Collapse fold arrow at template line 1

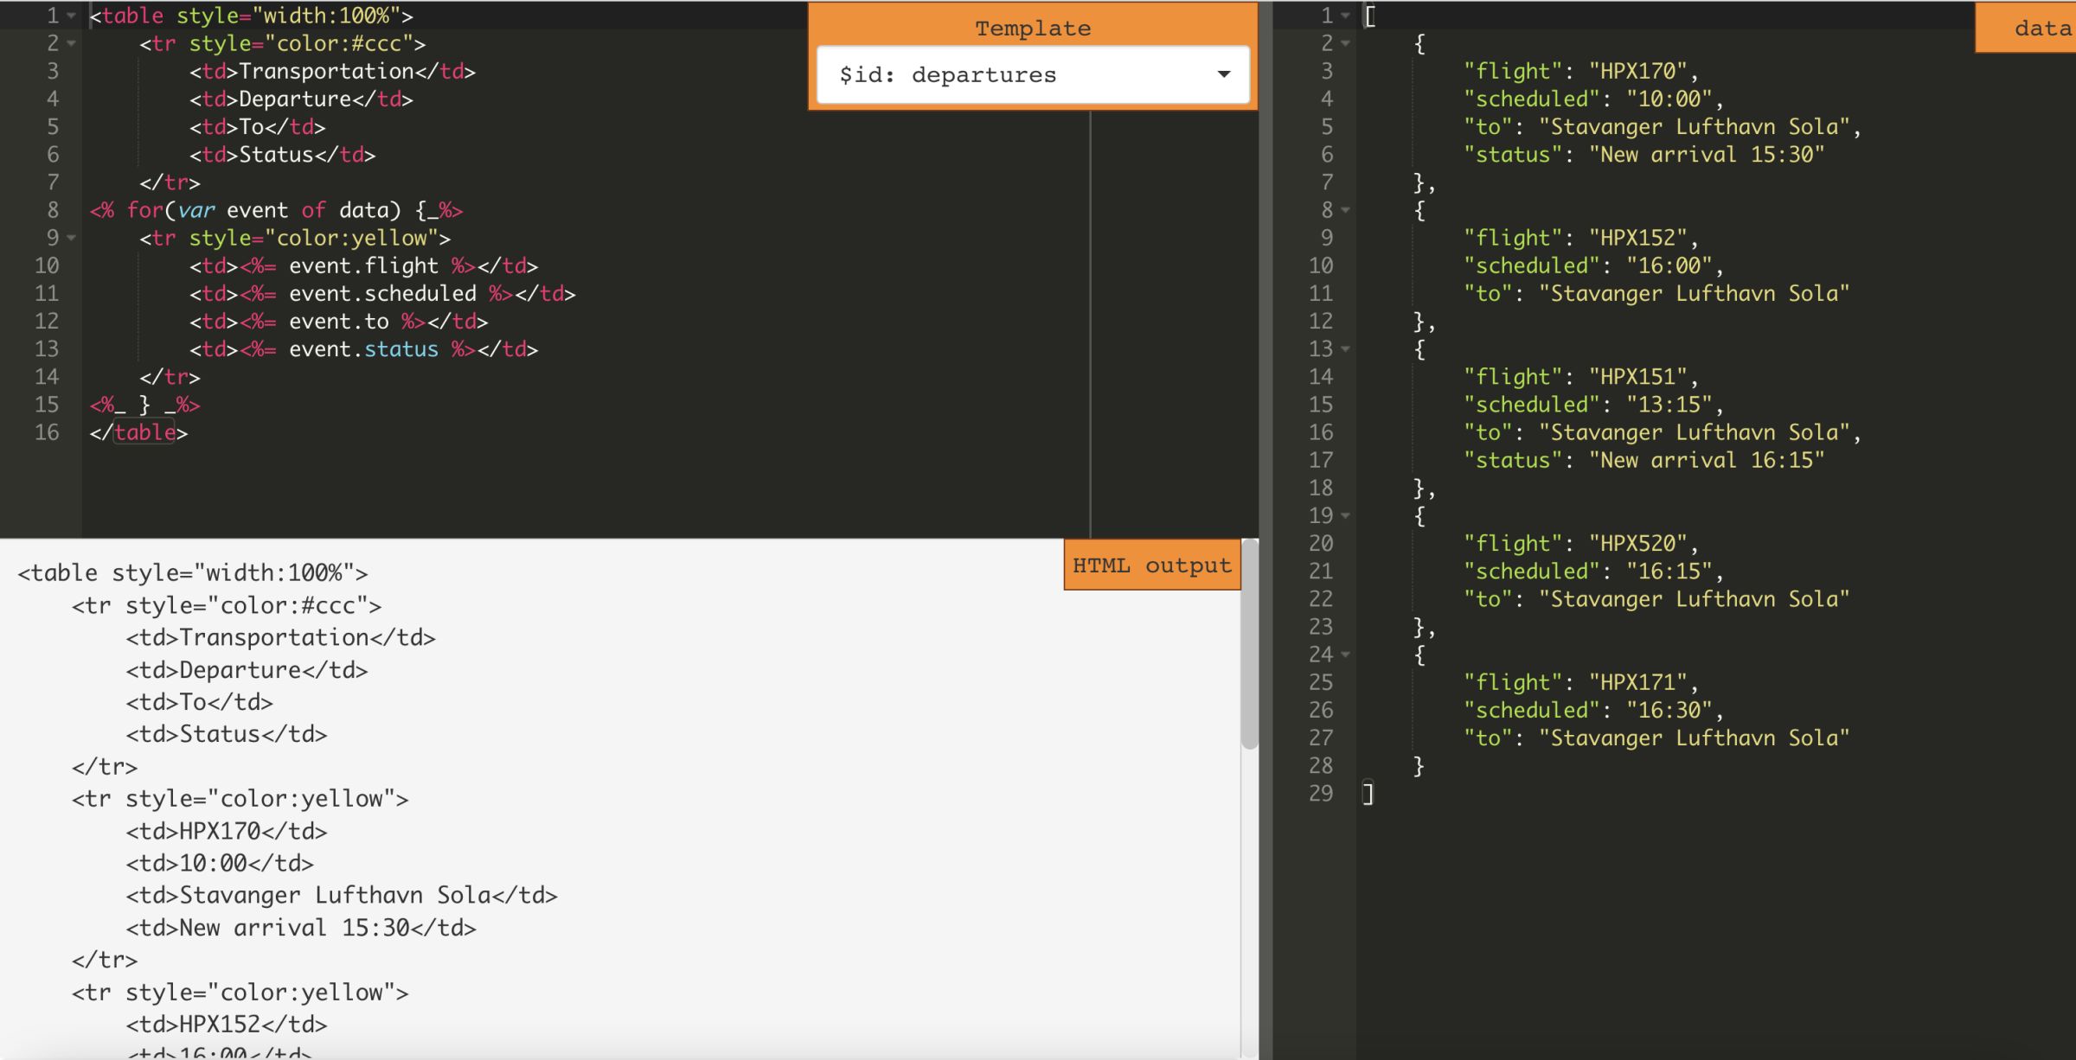coord(71,16)
